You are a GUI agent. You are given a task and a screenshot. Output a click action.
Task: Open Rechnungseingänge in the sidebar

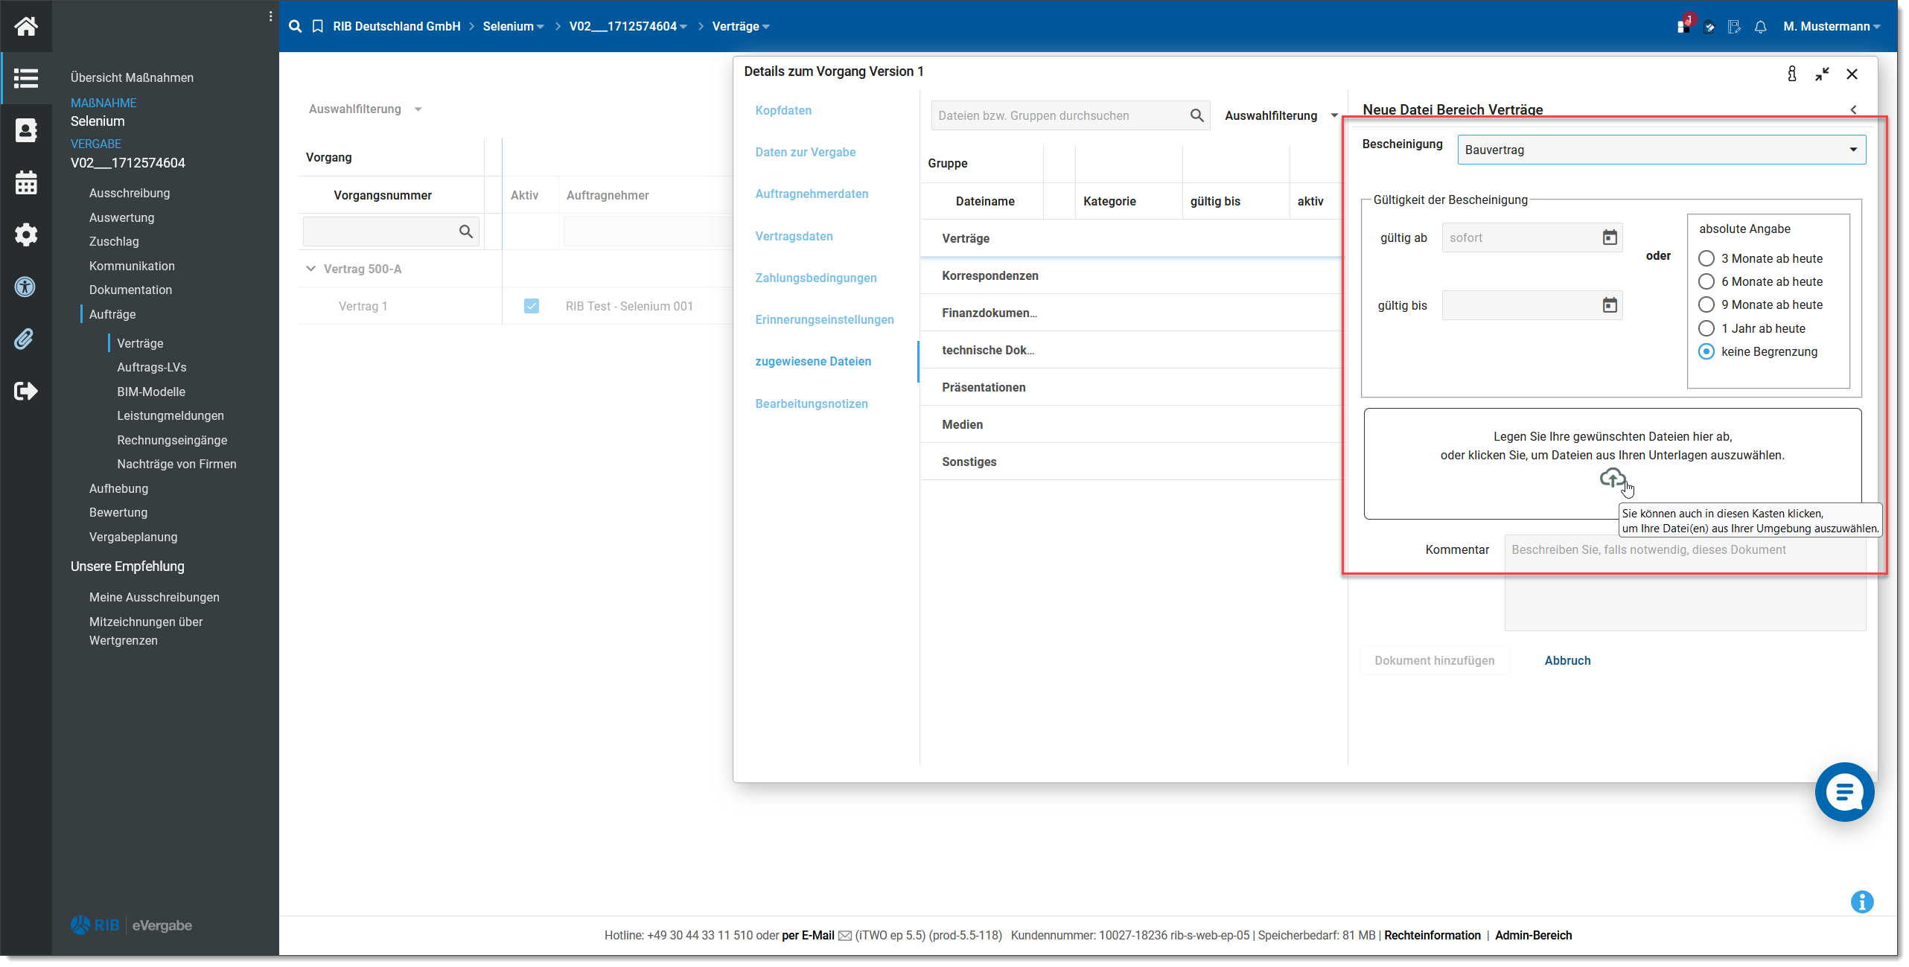pyautogui.click(x=172, y=440)
